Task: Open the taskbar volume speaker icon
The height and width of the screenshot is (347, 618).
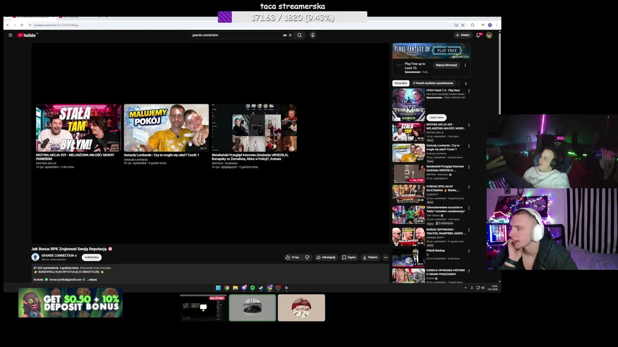Action: click(483, 288)
